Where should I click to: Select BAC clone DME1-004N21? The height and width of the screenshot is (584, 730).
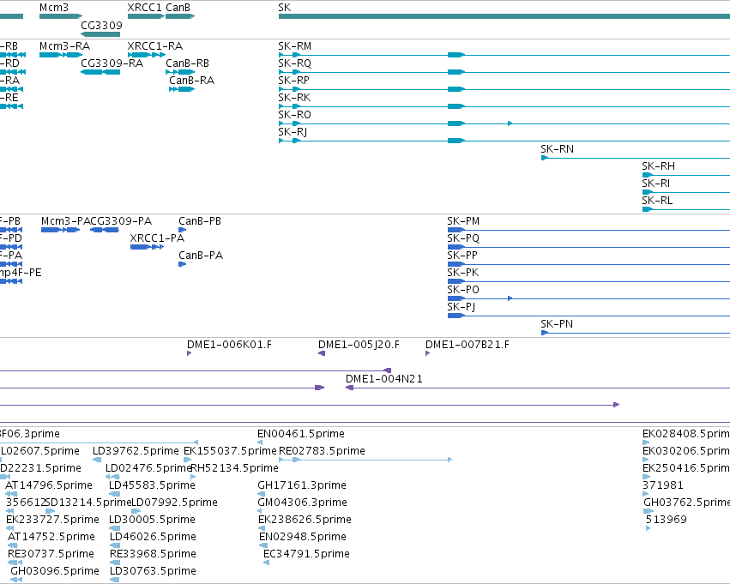point(538,388)
